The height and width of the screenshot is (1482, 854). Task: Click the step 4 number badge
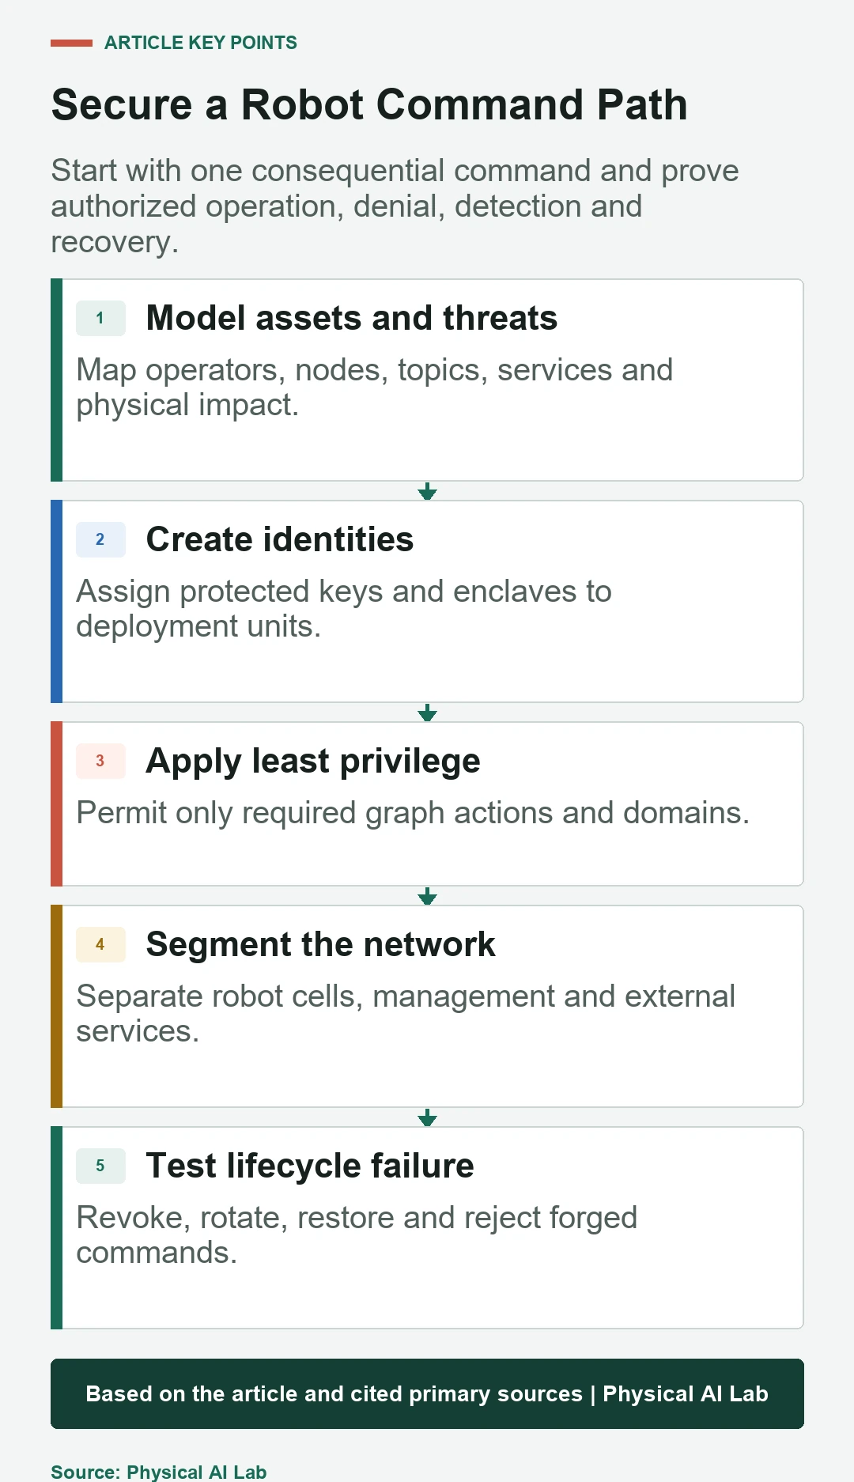[100, 944]
